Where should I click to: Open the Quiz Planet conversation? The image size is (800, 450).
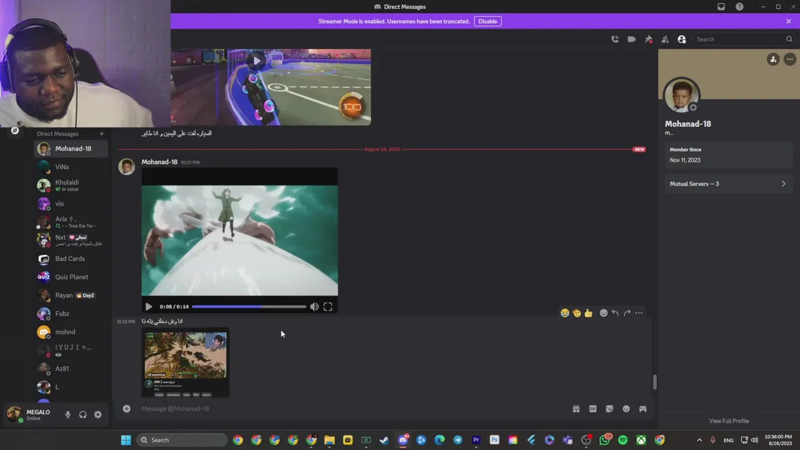tap(71, 277)
